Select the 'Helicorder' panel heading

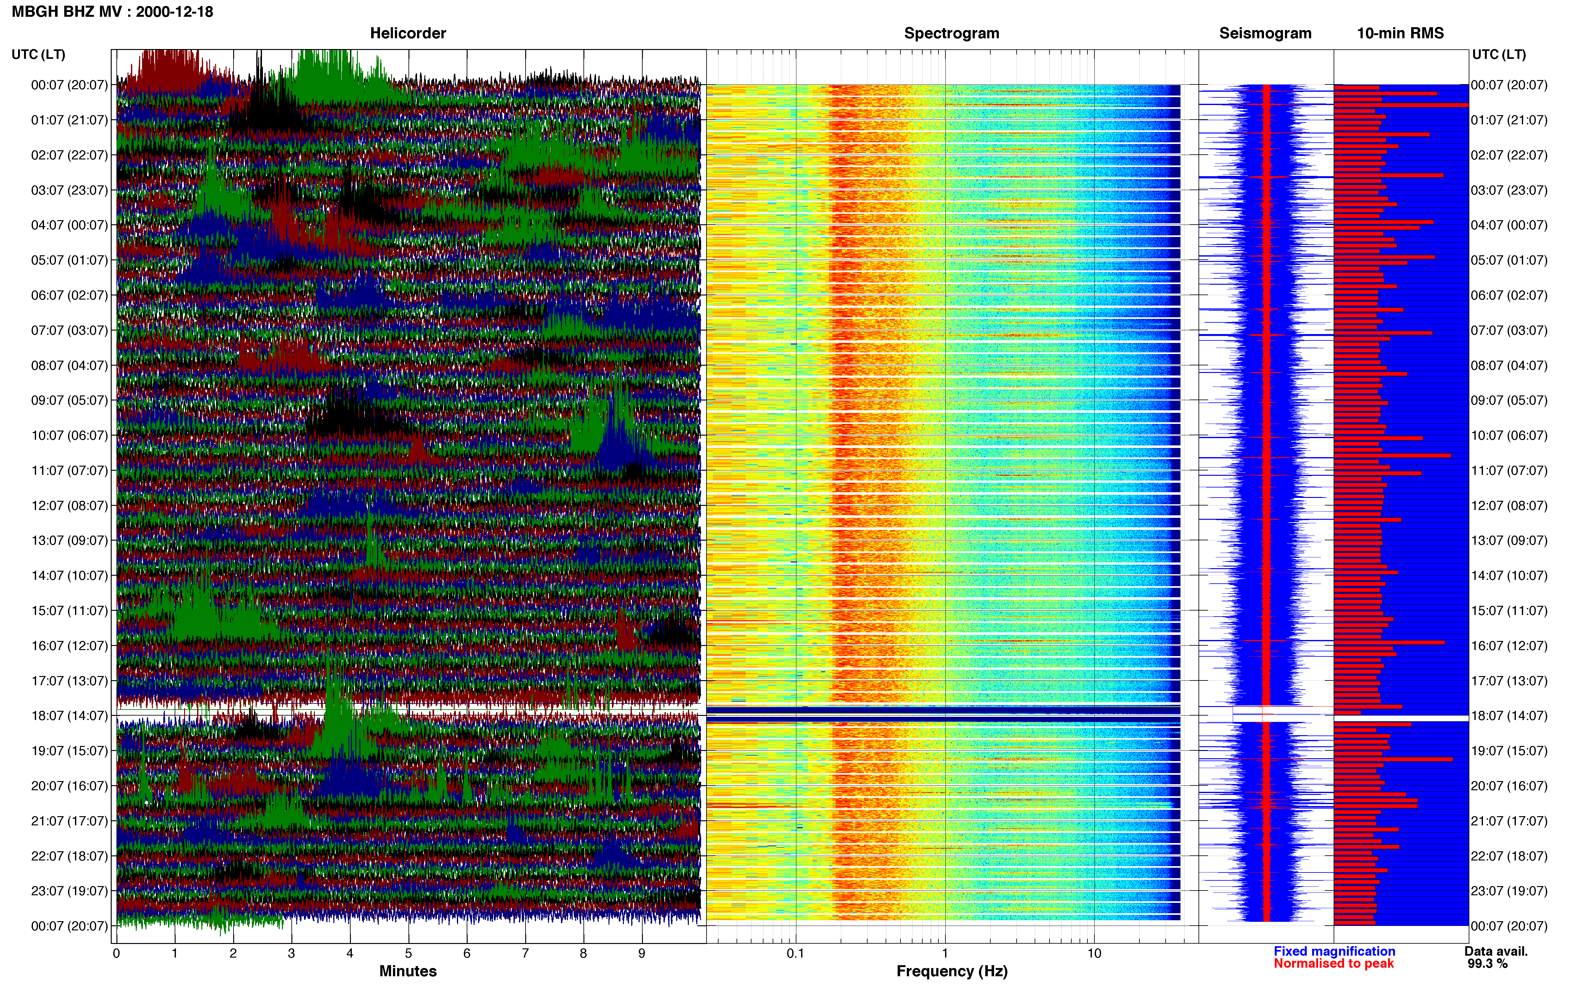[x=408, y=34]
